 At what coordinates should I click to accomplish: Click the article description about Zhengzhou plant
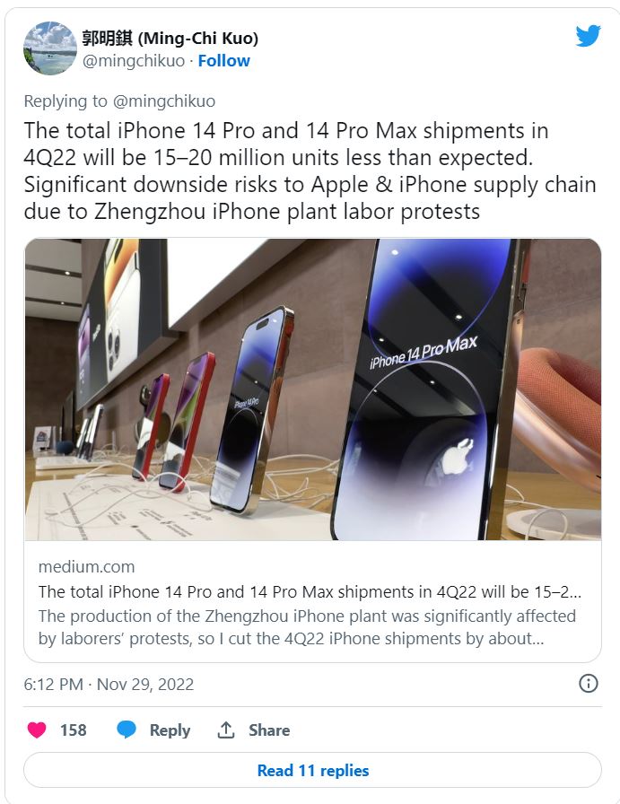tap(307, 627)
